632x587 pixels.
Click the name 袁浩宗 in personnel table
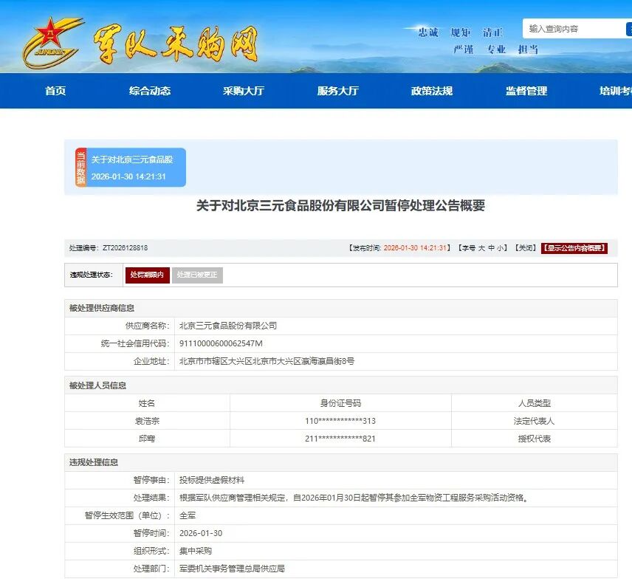click(147, 421)
